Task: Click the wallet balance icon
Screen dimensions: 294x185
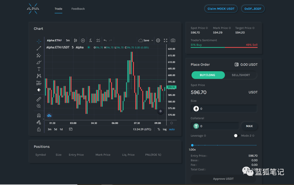Action: click(237, 65)
